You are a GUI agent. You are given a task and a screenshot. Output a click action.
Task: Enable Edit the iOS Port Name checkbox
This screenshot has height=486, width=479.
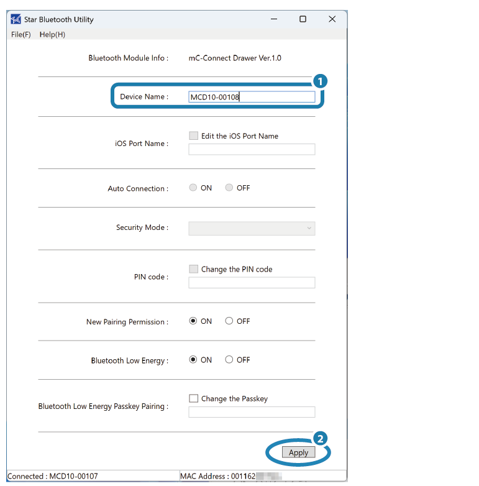pyautogui.click(x=194, y=136)
